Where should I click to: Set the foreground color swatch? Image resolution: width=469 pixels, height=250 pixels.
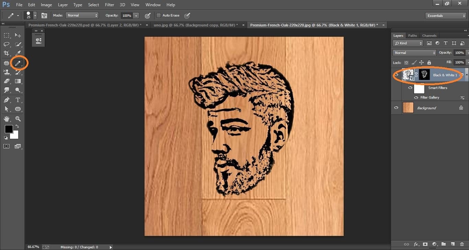[x=8, y=129]
